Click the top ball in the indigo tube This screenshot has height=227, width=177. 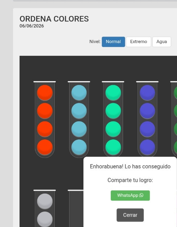click(147, 93)
